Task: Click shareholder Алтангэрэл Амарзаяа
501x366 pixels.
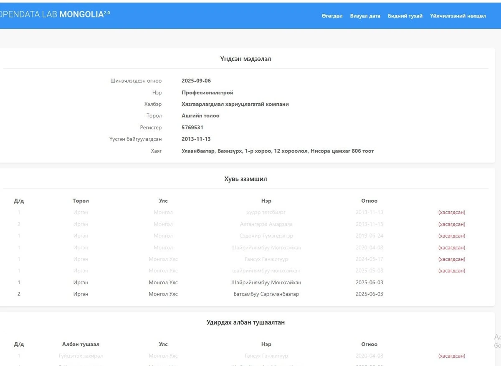Action: tap(266, 224)
